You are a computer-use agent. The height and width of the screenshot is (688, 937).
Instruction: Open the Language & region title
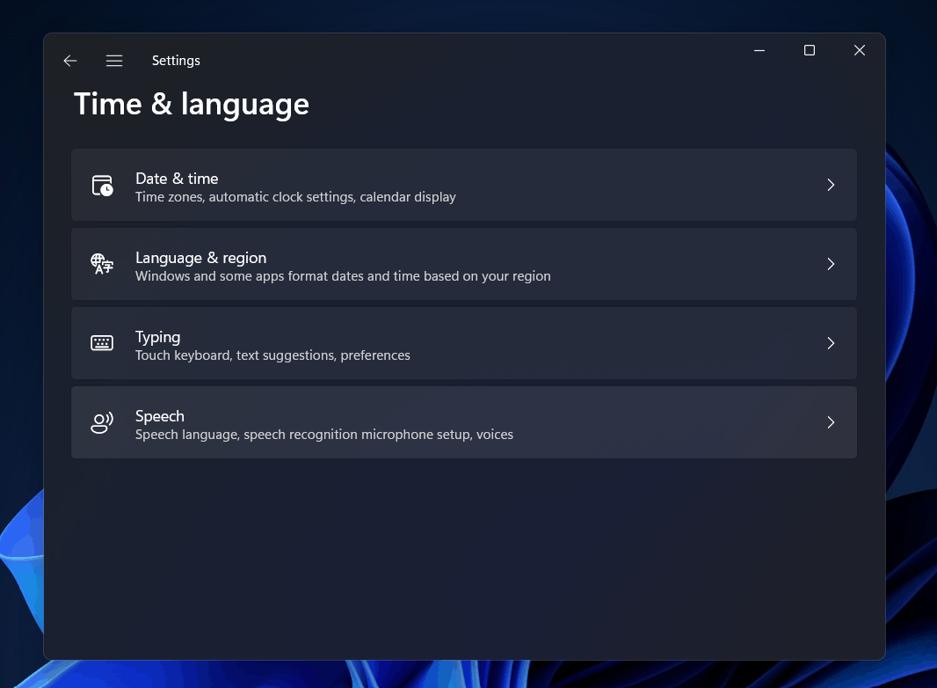point(200,258)
